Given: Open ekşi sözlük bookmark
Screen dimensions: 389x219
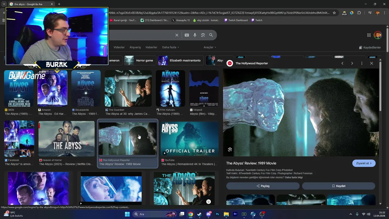Looking at the screenshot, I should click(206, 20).
